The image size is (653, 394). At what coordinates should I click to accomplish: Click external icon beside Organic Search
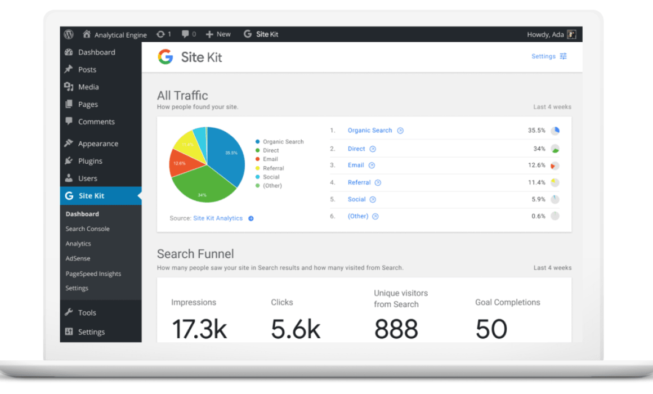coord(400,131)
